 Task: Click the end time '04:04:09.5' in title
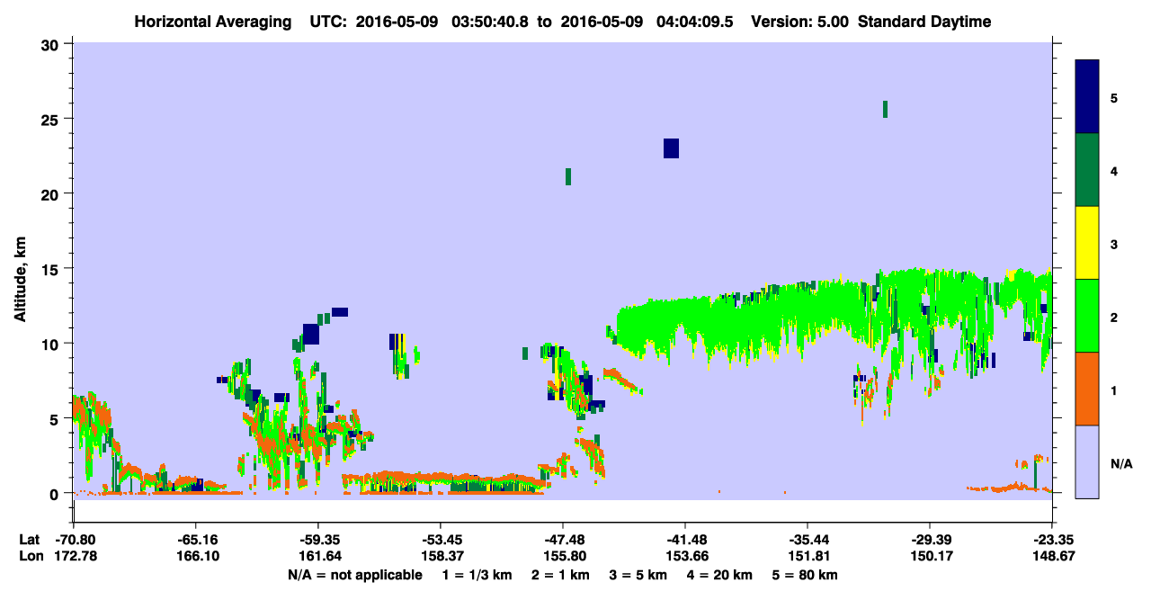point(693,22)
